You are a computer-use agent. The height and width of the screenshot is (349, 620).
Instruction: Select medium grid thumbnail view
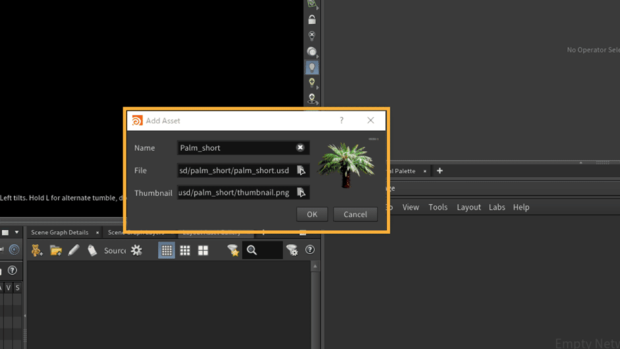tap(184, 250)
